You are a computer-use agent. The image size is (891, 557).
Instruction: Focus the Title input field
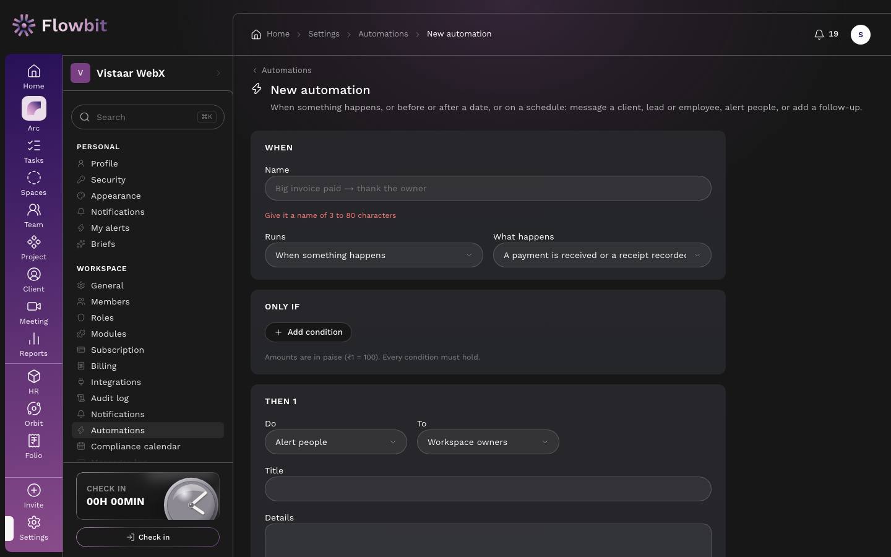pyautogui.click(x=488, y=489)
